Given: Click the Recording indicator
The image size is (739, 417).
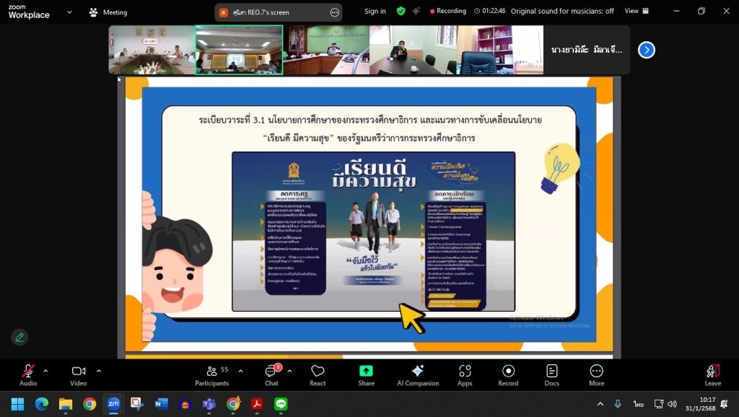Looking at the screenshot, I should (x=447, y=11).
